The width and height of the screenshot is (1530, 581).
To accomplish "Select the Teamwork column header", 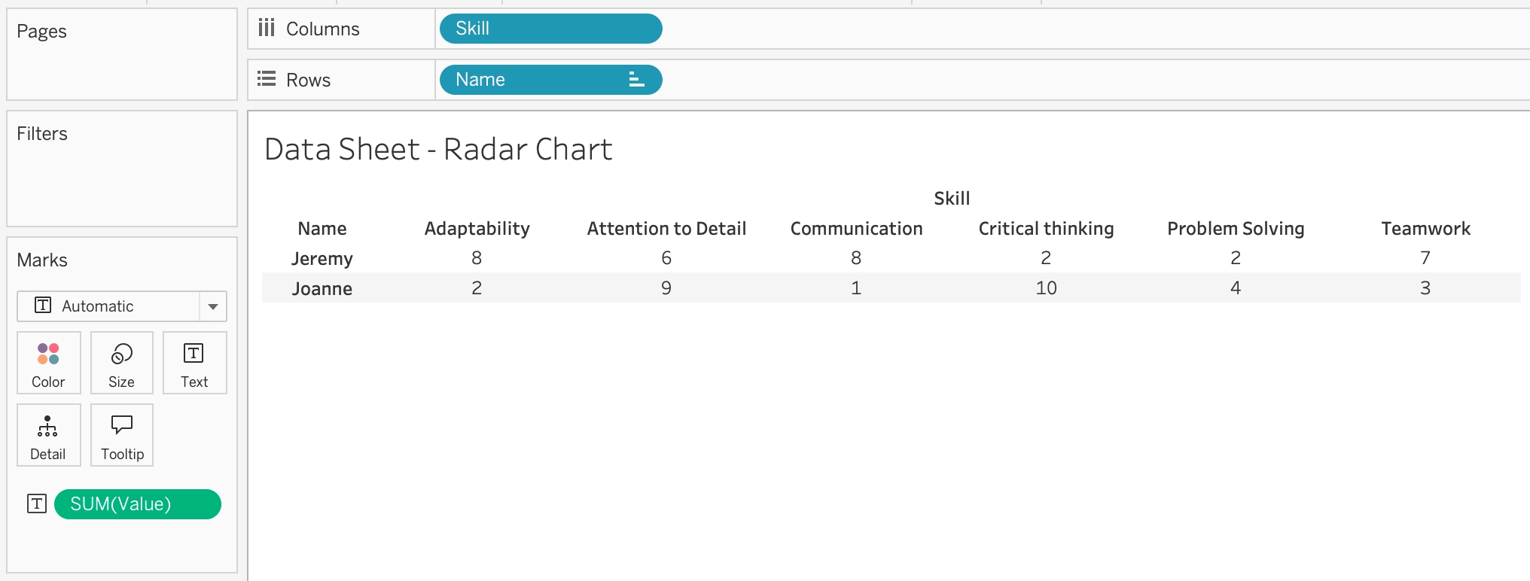I will [1425, 229].
